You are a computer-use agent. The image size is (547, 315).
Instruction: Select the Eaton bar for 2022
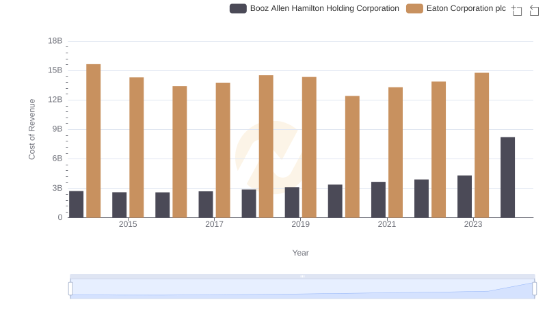438,150
